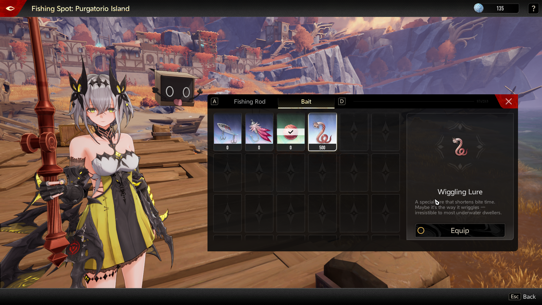Click Wiggling Lure preview image in details
The image size is (542, 305).
click(460, 147)
